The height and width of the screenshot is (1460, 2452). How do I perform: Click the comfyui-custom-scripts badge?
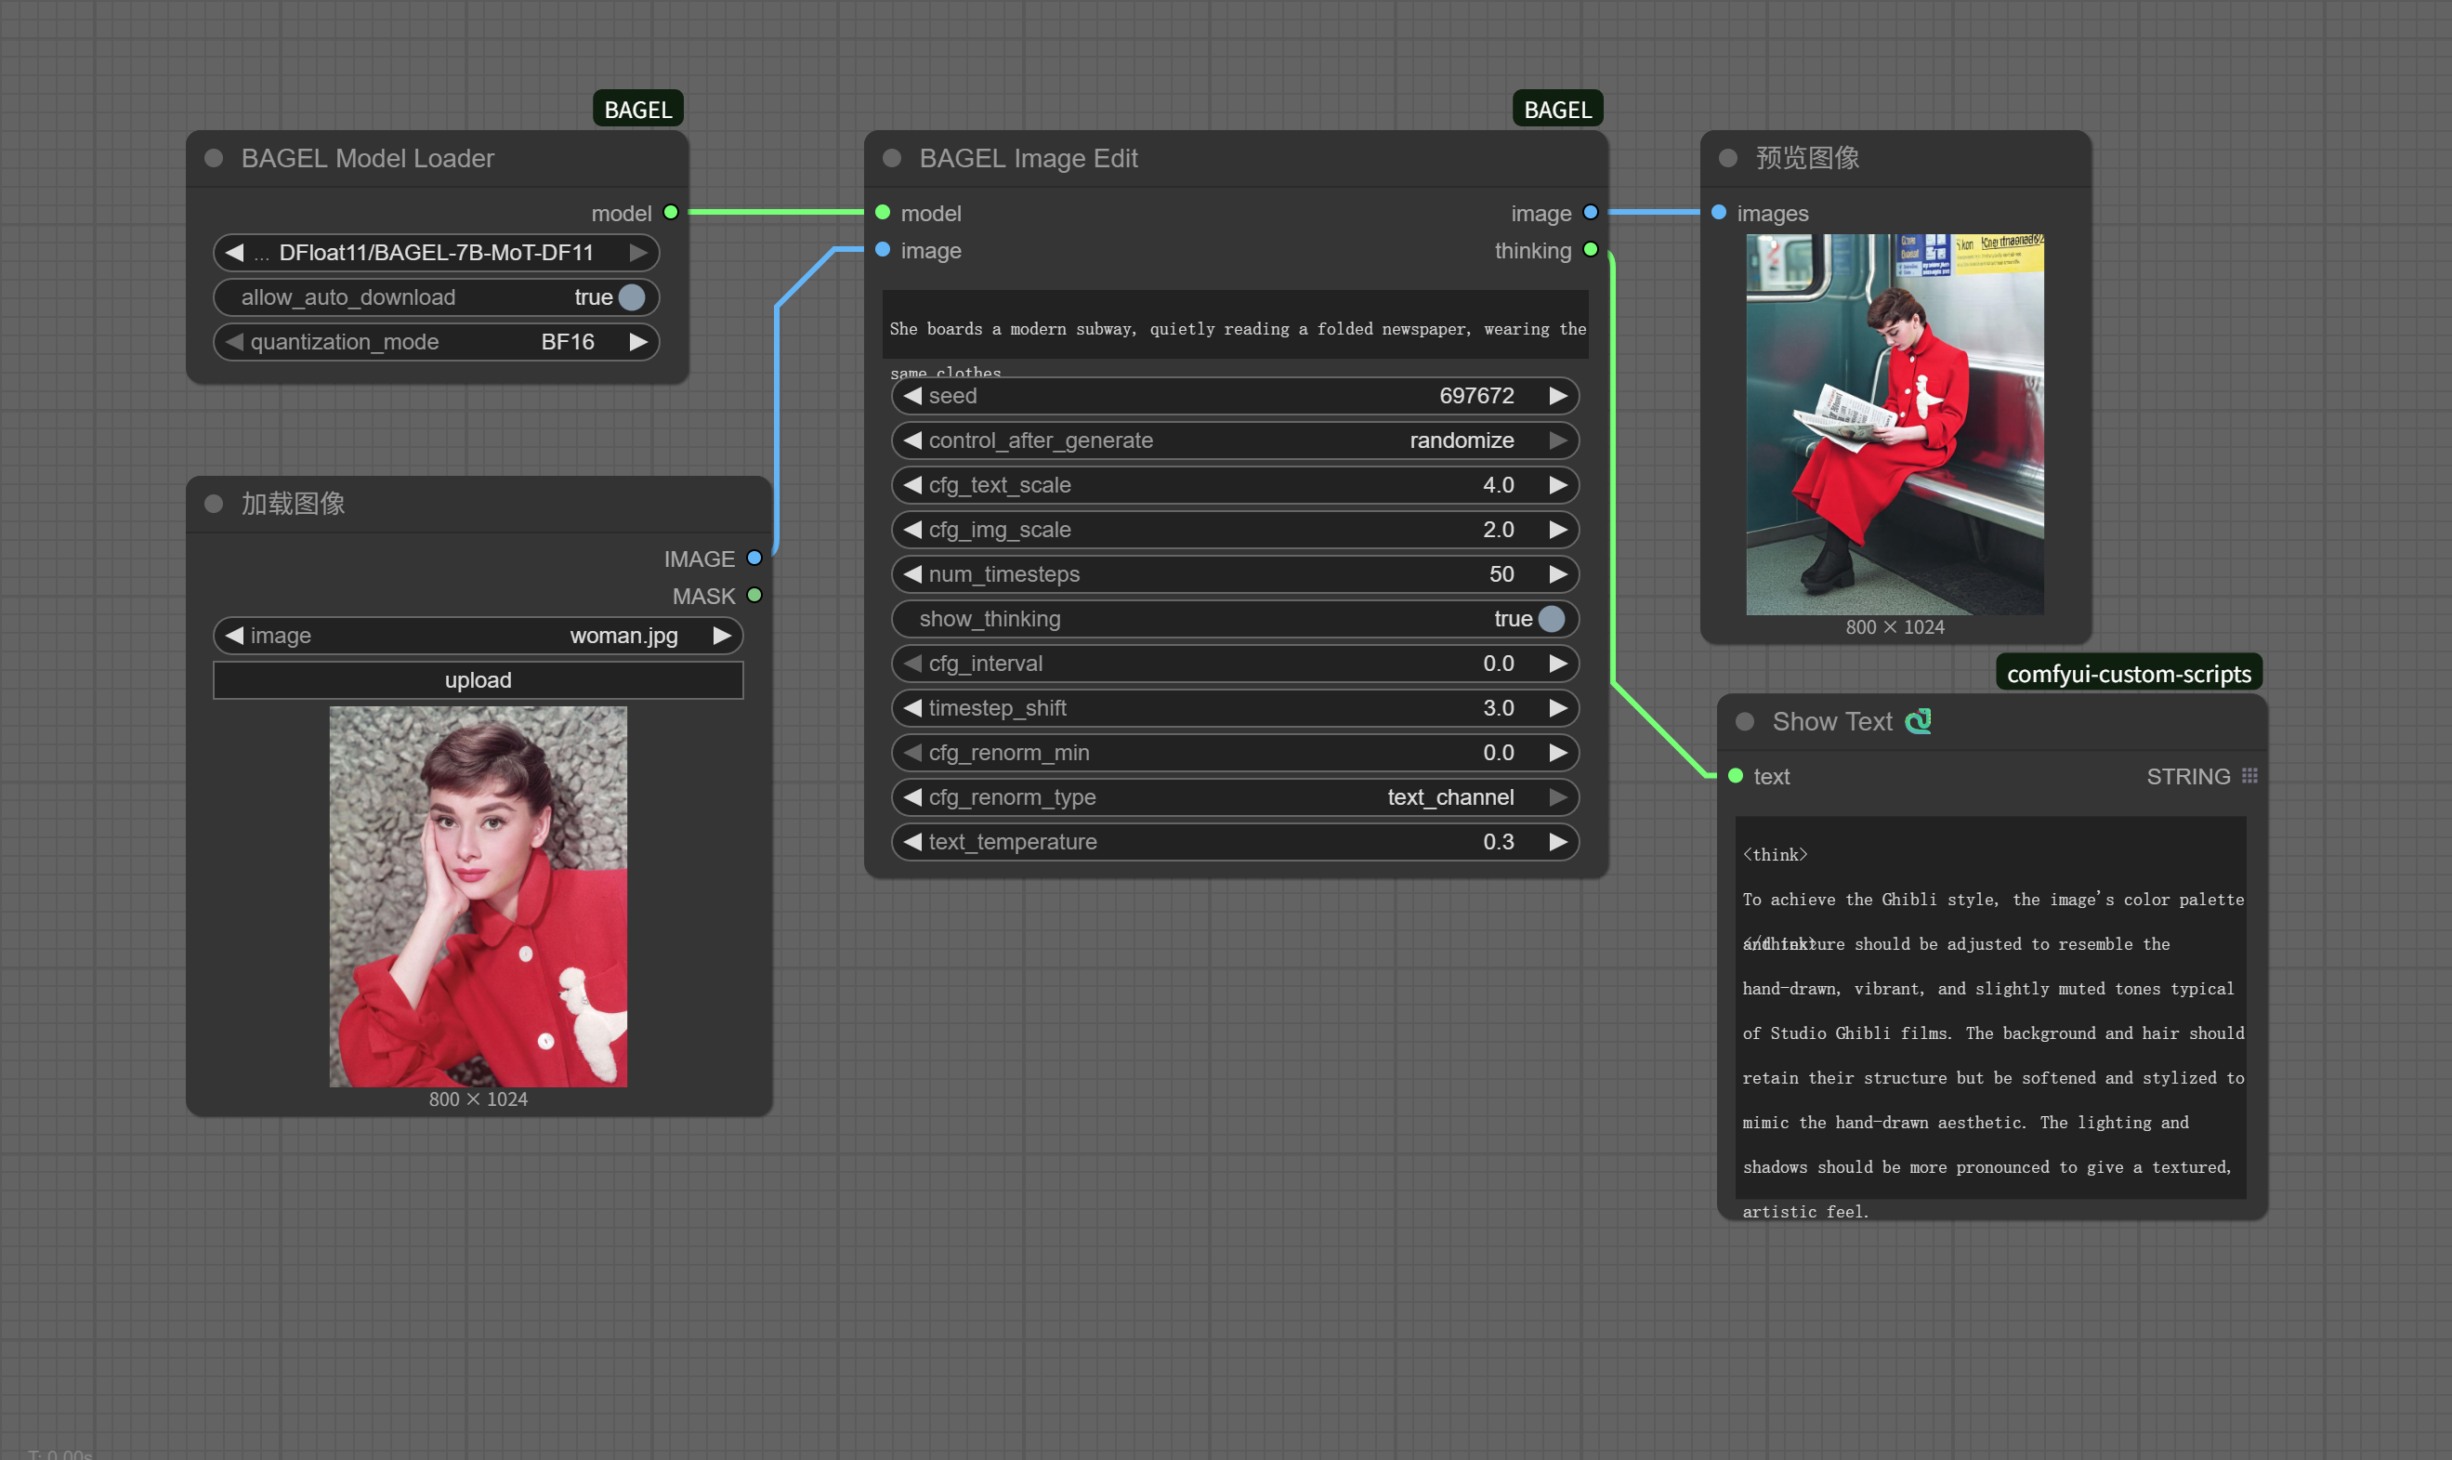[x=2129, y=674]
